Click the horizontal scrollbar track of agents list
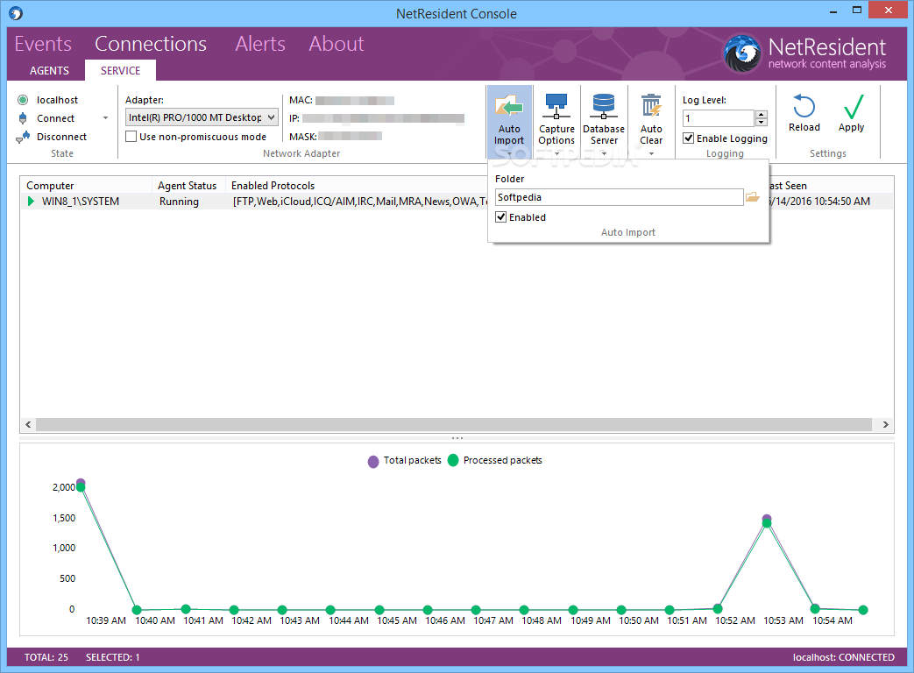 [454, 424]
